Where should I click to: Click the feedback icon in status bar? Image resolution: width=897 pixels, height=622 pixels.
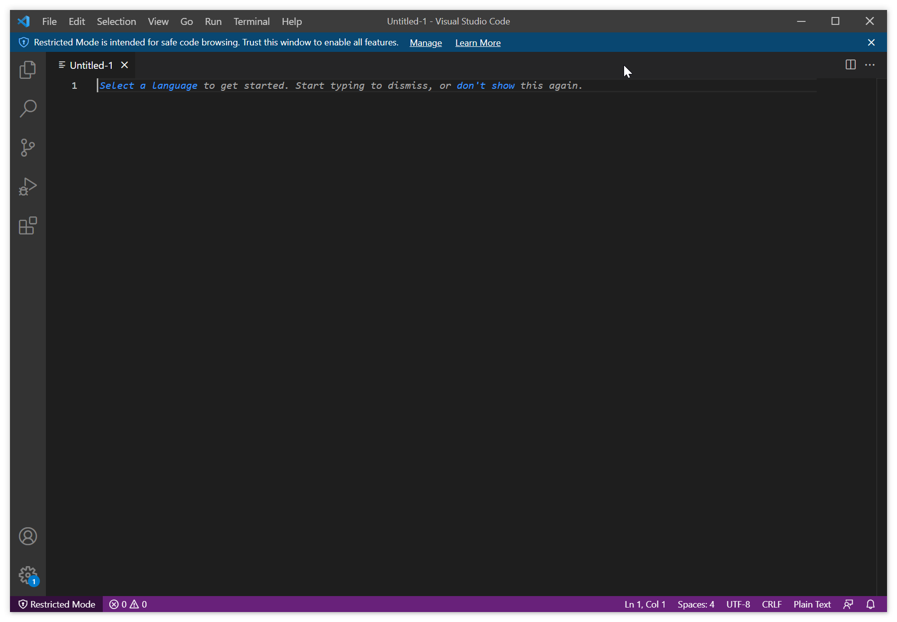tap(848, 604)
